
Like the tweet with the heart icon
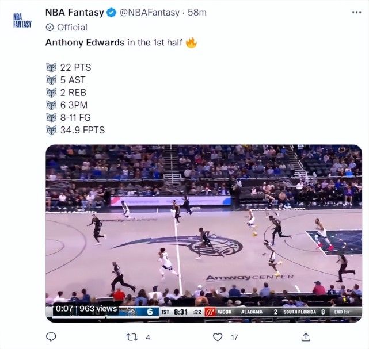pyautogui.click(x=218, y=338)
